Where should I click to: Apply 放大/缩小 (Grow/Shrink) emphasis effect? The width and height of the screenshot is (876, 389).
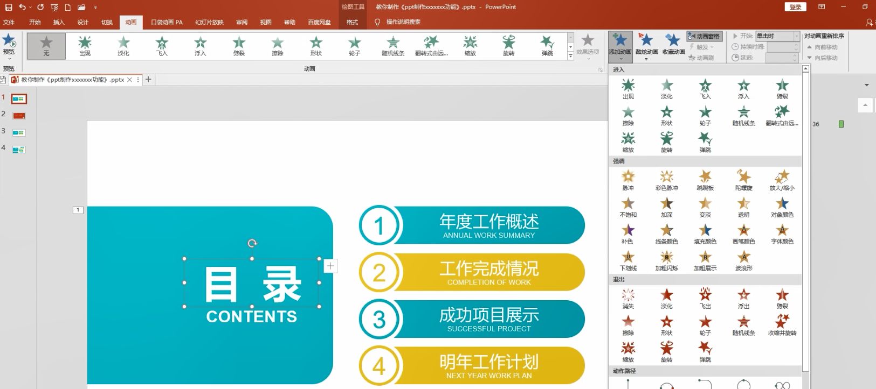tap(782, 181)
